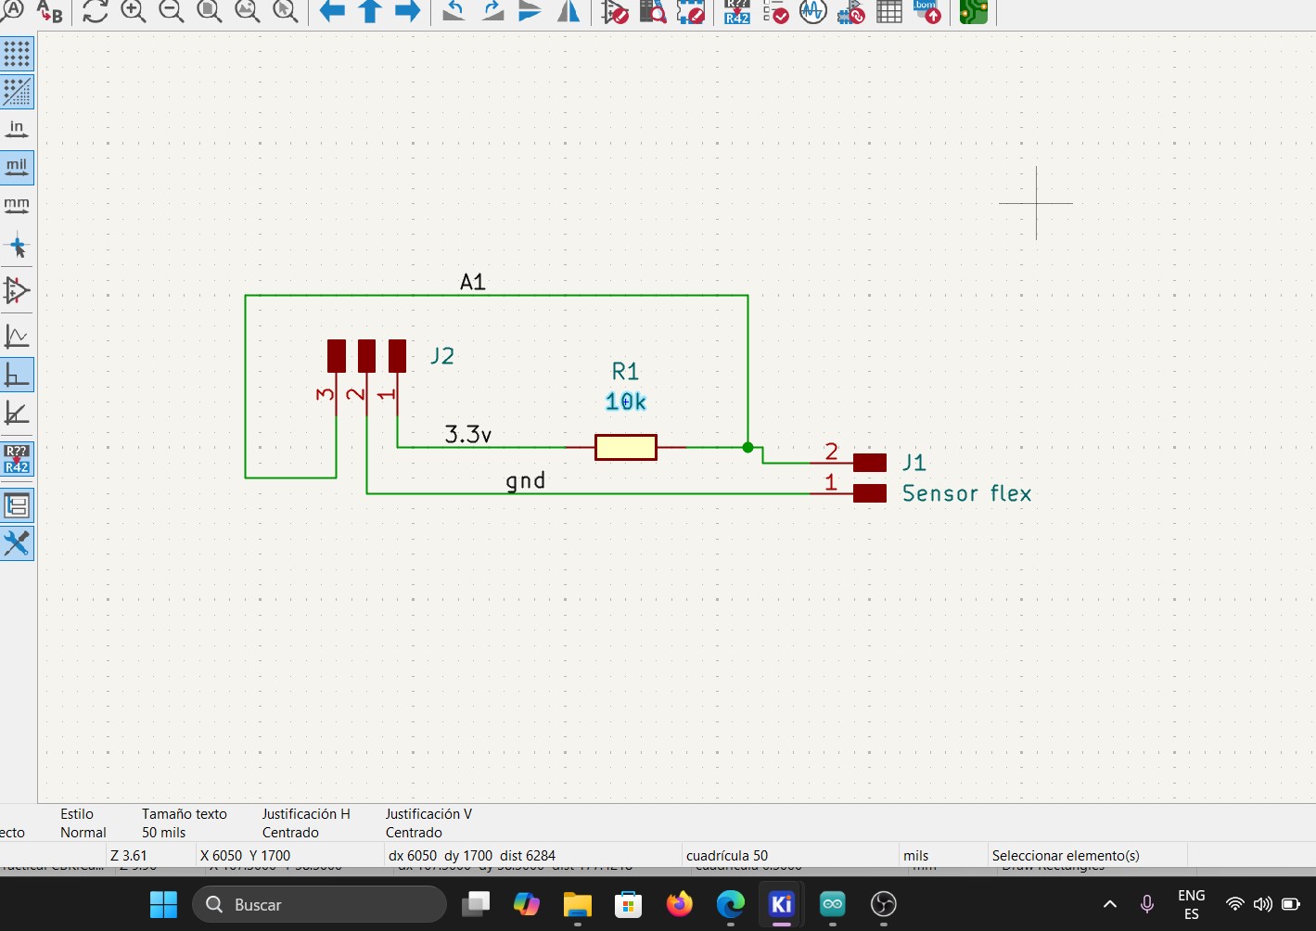Select the R1 resistor symbol
The height and width of the screenshot is (931, 1316).
coord(626,447)
